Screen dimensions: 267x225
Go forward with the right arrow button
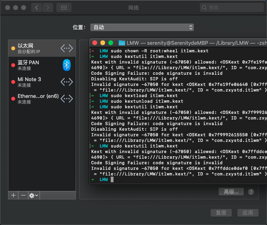pyautogui.click(x=48, y=8)
